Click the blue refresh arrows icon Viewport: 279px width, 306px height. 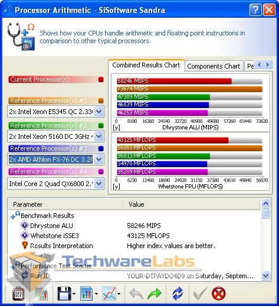(178, 294)
